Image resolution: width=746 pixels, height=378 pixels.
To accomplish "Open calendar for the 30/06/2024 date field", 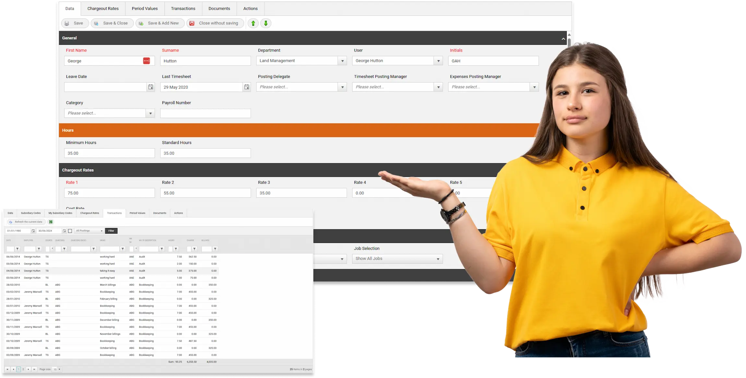I will pyautogui.click(x=64, y=231).
